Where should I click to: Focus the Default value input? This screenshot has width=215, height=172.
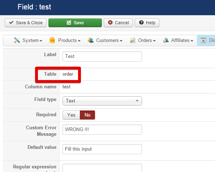click(x=102, y=149)
